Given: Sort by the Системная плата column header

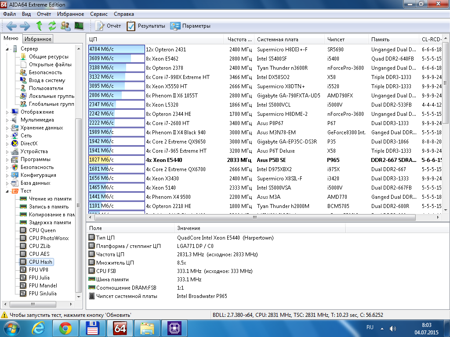Looking at the screenshot, I should pos(289,39).
